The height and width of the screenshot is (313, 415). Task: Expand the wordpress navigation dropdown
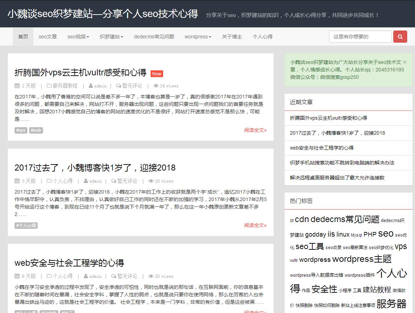pos(198,37)
